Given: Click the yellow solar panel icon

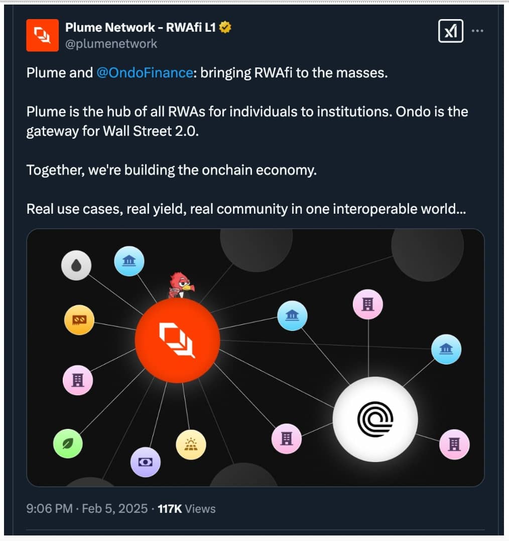Looking at the screenshot, I should pos(191,444).
